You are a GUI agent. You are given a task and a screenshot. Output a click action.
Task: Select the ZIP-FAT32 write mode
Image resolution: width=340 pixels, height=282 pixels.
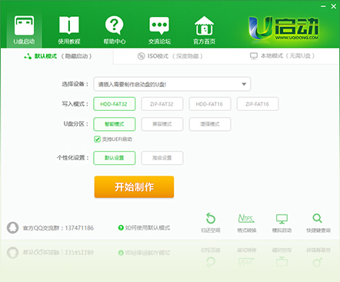coord(162,104)
